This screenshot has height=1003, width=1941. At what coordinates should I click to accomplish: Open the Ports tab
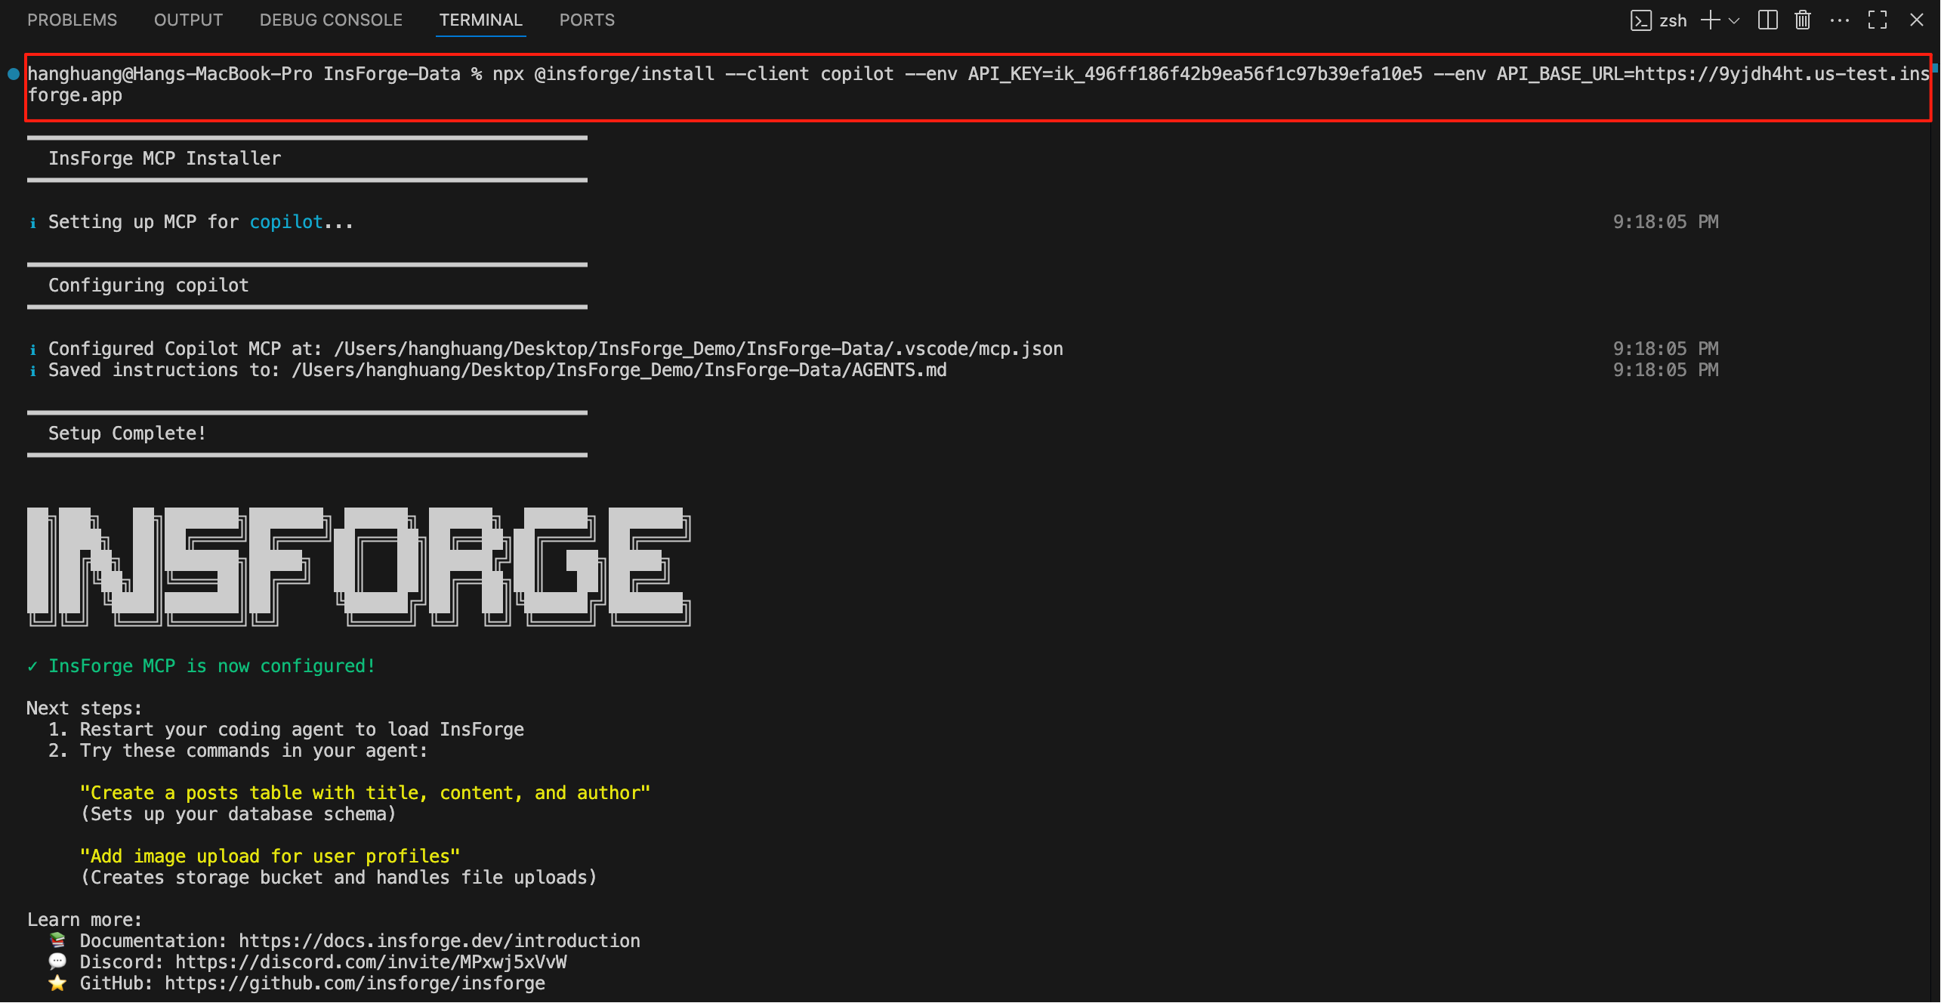coord(587,20)
